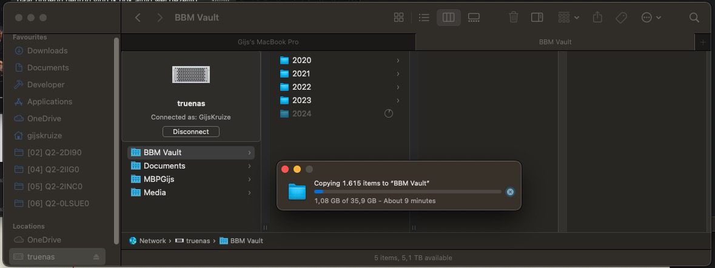Click the folder icon in copy dialog
Image resolution: width=715 pixels, height=268 pixels.
point(297,192)
